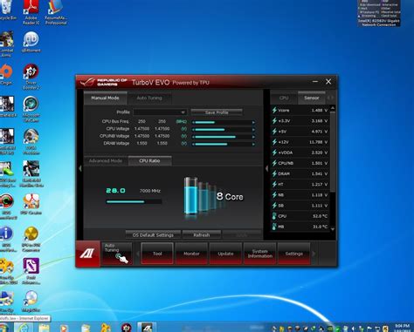Image resolution: width=414 pixels, height=332 pixels.
Task: Switch to the CPU monitor tab
Action: coord(284,98)
